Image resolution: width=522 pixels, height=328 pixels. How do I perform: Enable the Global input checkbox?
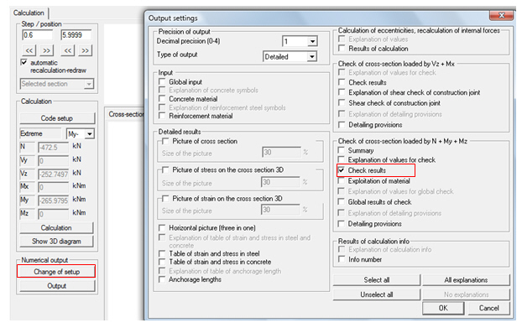[x=162, y=81]
